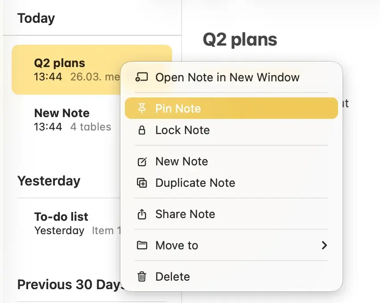Select Open Note in New Window
380x303 pixels.
227,77
